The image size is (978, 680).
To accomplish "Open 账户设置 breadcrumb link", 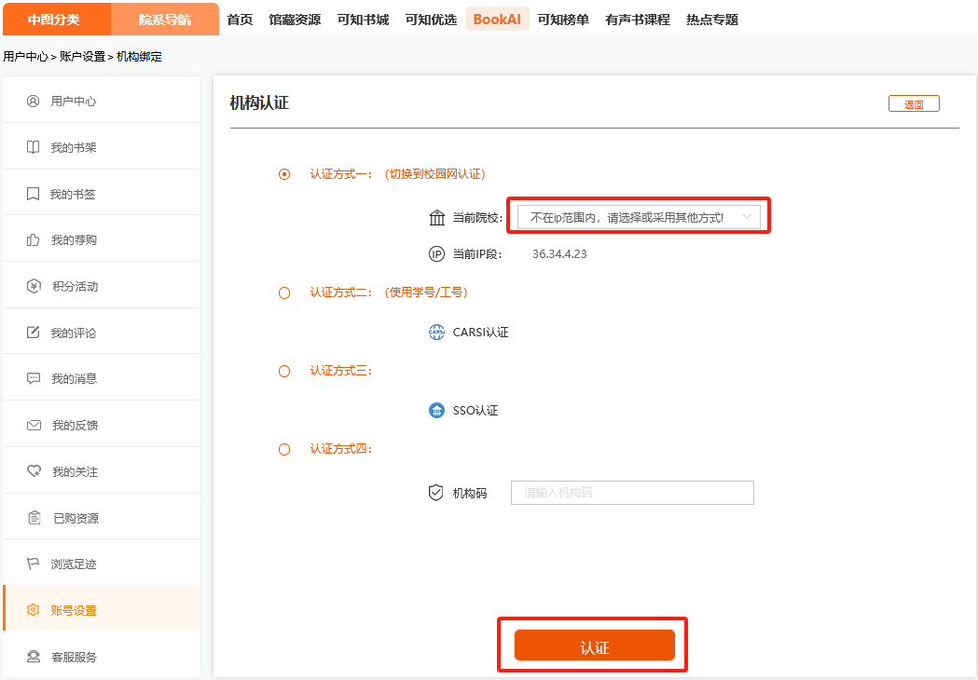I will point(82,57).
